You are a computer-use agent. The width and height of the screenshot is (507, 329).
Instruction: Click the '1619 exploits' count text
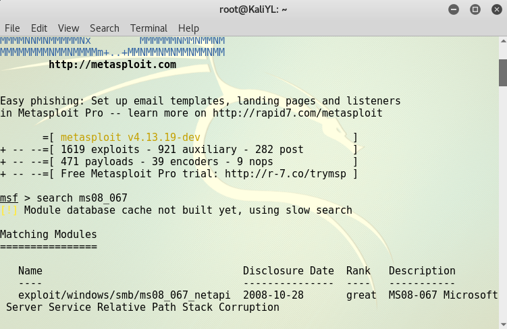100,150
